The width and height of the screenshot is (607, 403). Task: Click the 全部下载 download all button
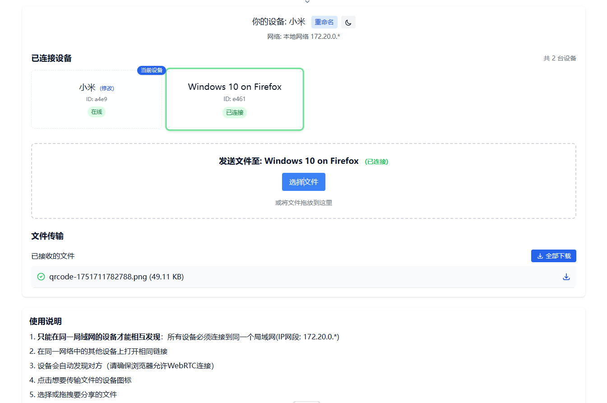[x=553, y=255]
